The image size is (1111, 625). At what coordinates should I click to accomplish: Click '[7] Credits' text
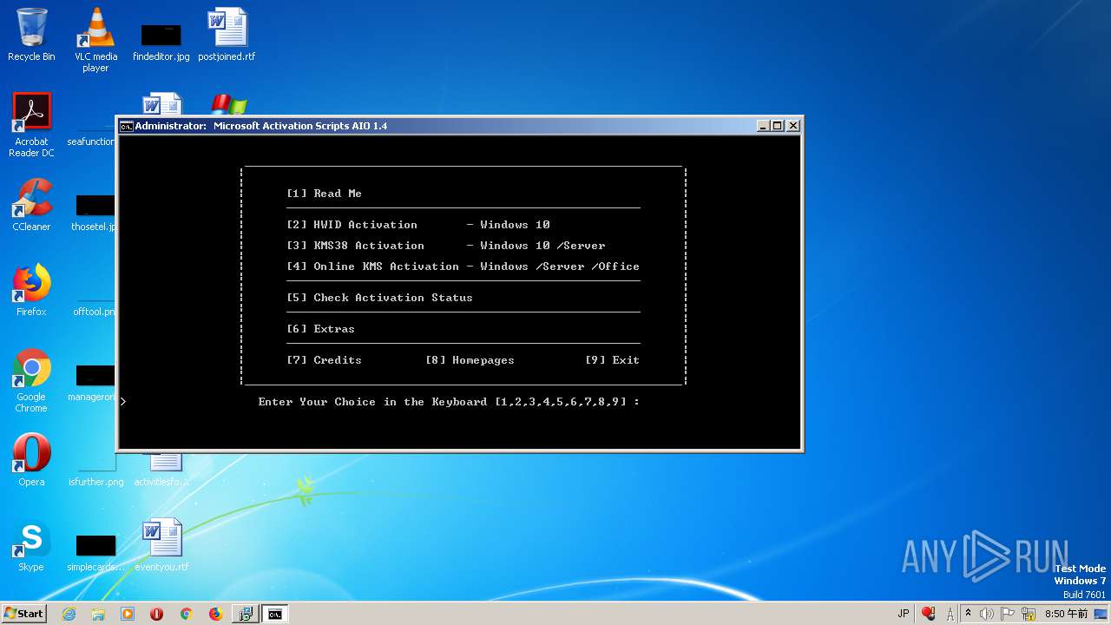tap(324, 360)
